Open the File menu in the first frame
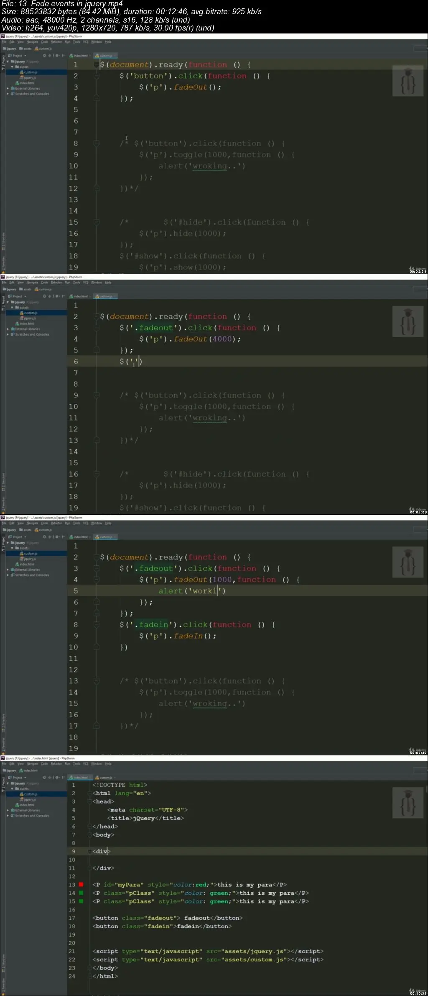The width and height of the screenshot is (428, 996). pyautogui.click(x=4, y=42)
